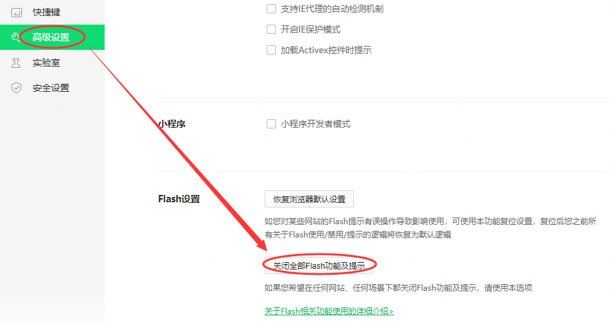Tick the 开启IE保护模式 checkbox
610x322 pixels.
point(271,29)
